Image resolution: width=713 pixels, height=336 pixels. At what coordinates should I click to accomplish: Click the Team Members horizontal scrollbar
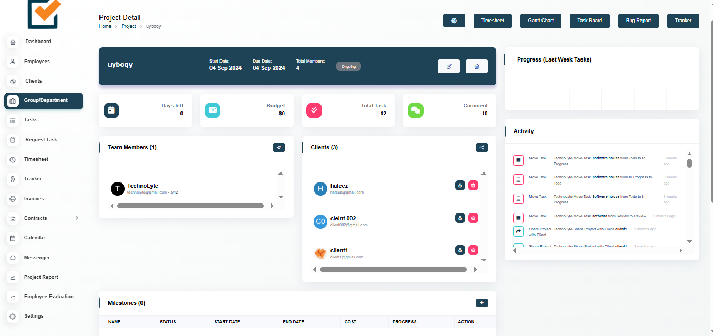(190, 206)
